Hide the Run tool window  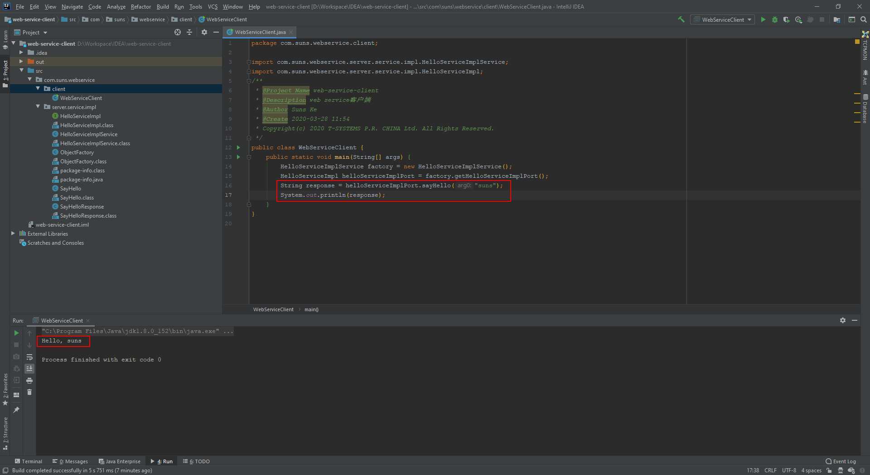click(855, 320)
